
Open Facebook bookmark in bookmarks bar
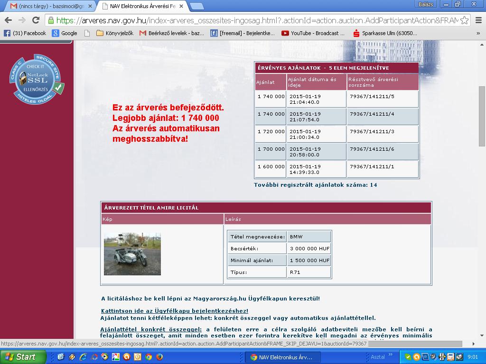(25, 33)
